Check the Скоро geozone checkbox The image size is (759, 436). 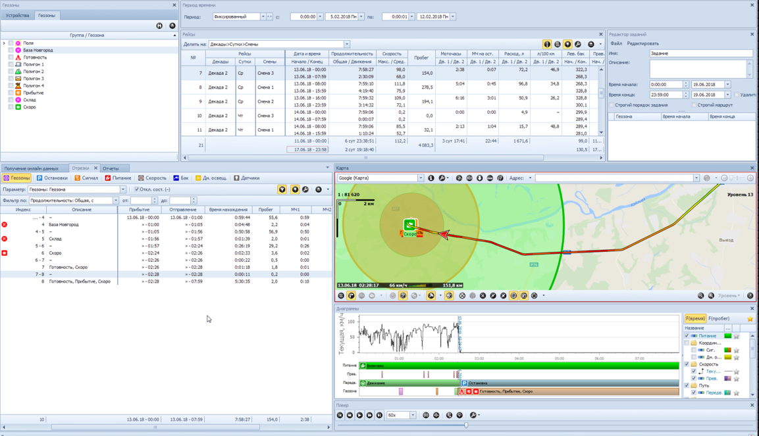pyautogui.click(x=11, y=107)
